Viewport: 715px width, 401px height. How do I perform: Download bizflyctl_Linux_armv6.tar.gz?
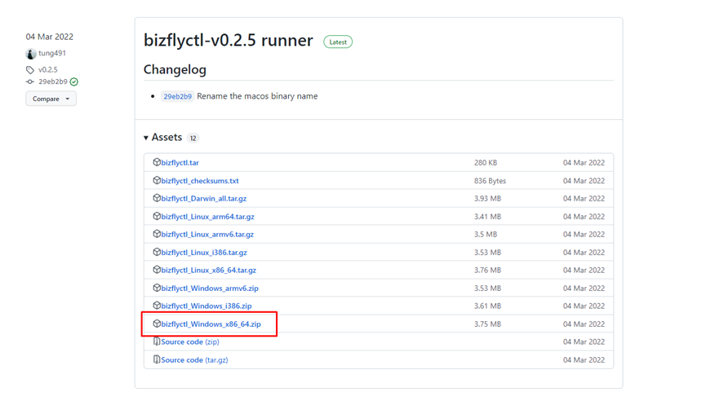pyautogui.click(x=207, y=235)
